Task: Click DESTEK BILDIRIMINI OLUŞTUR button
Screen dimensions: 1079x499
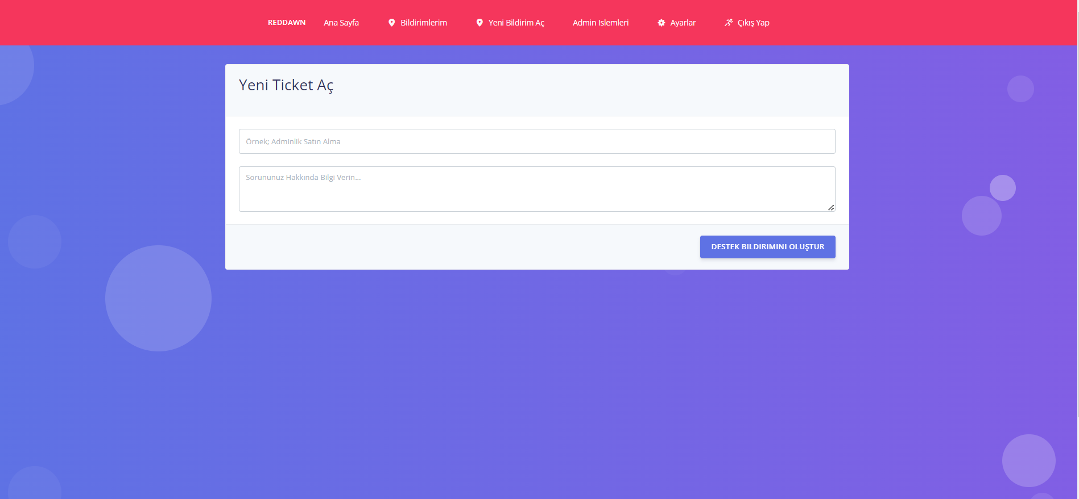Action: [x=768, y=247]
